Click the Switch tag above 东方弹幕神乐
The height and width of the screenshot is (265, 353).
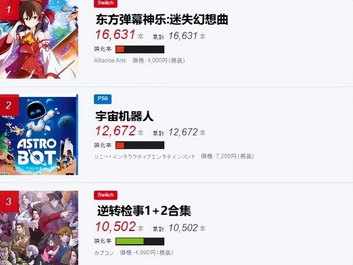coord(106,3)
